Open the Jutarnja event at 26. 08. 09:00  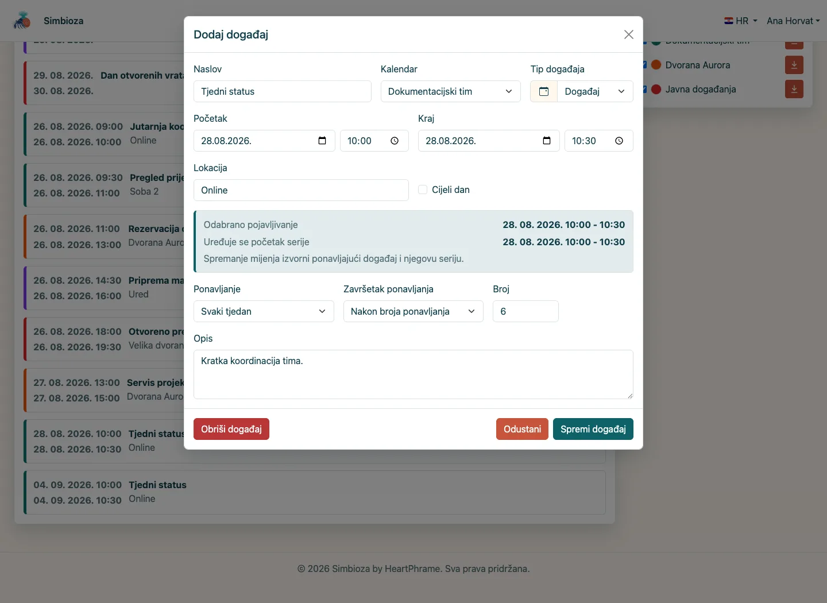[103, 134]
